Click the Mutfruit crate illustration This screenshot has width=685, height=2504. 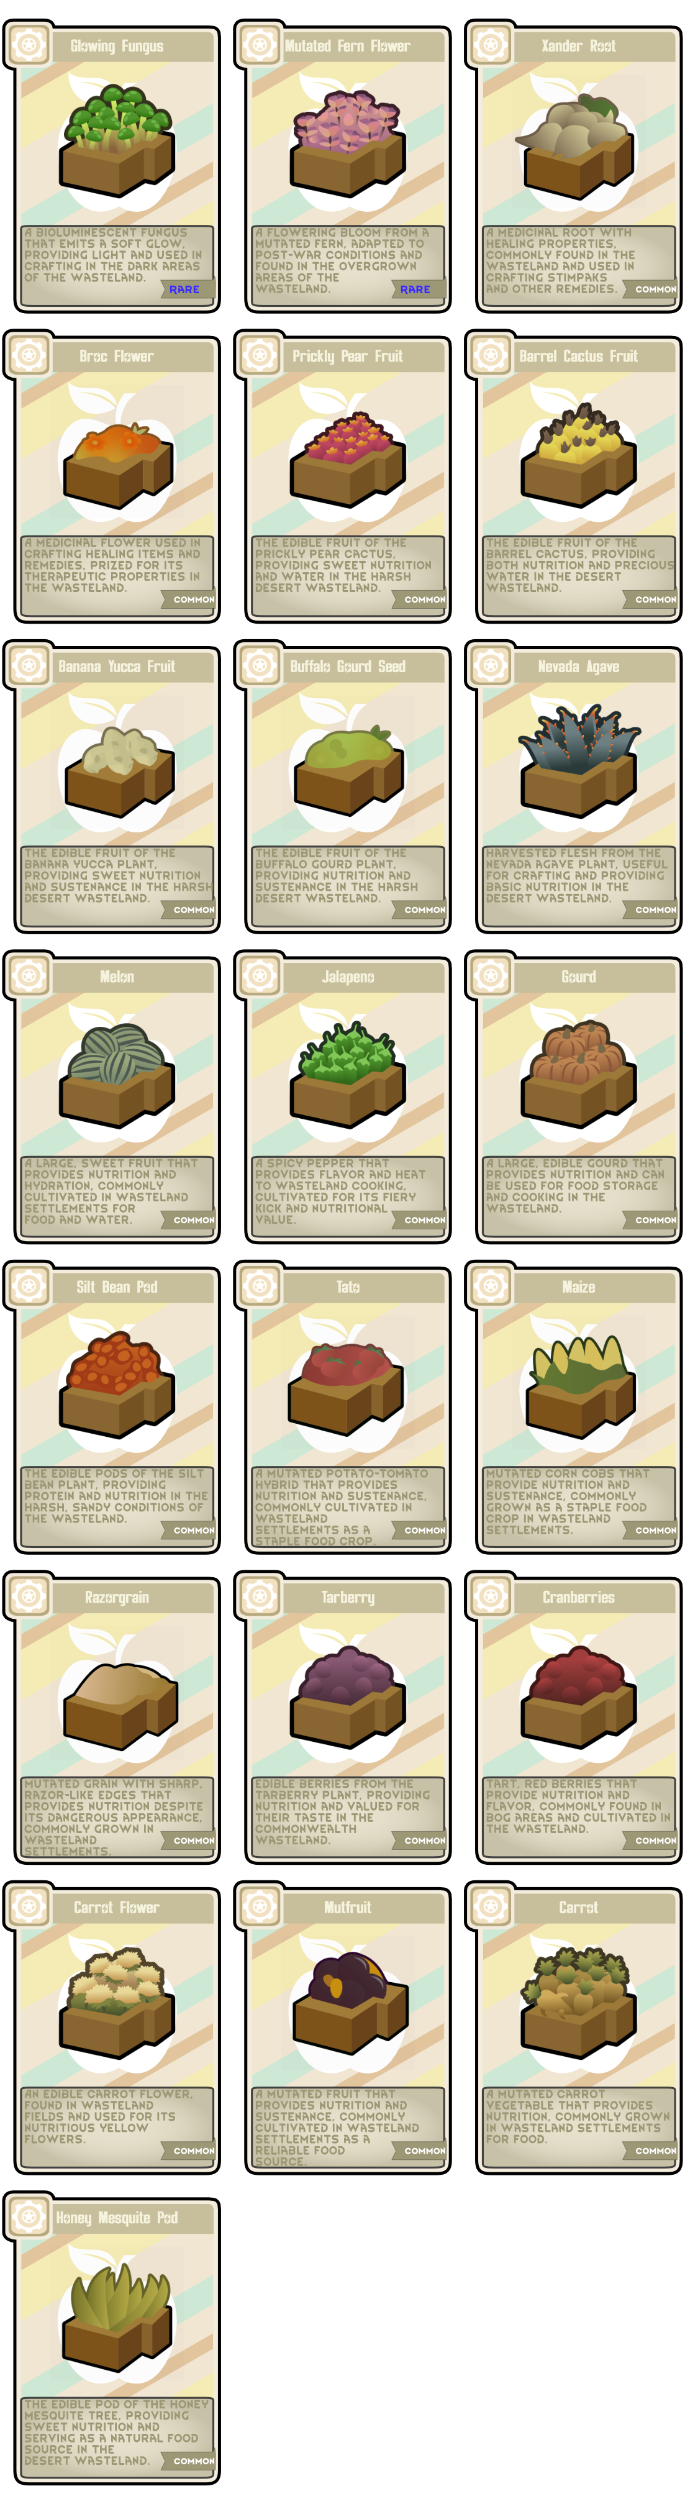point(348,2003)
